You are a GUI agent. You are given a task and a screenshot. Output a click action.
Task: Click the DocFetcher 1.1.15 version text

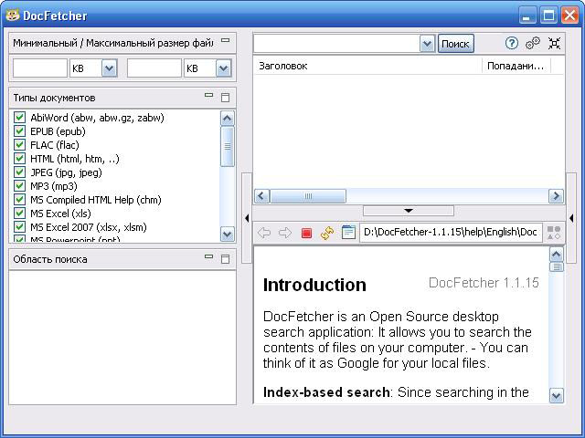pyautogui.click(x=484, y=283)
